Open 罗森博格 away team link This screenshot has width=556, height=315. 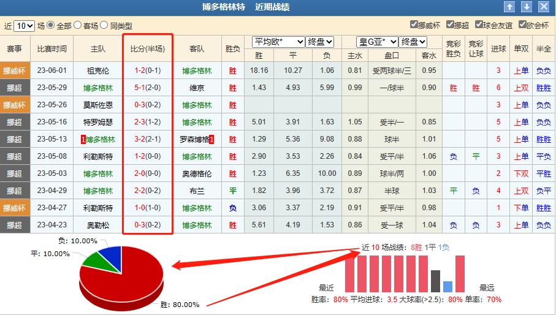[194, 139]
